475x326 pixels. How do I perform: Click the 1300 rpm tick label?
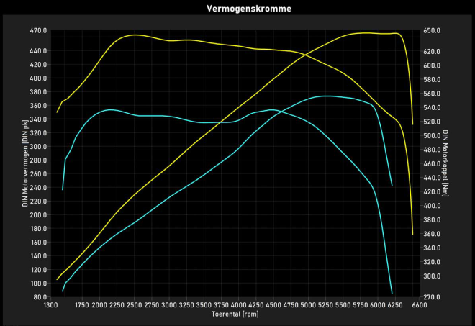click(51, 306)
